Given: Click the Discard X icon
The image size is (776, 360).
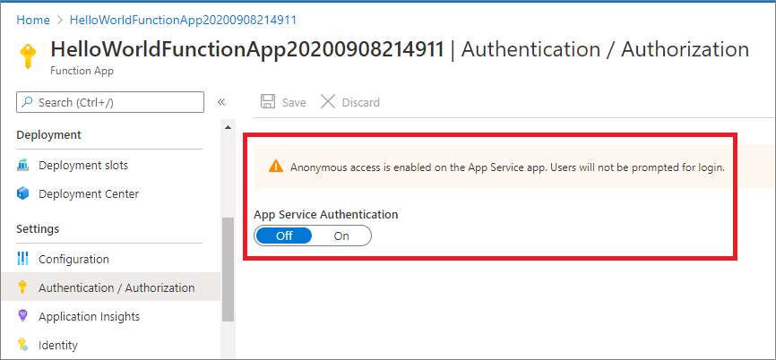Looking at the screenshot, I should point(328,102).
